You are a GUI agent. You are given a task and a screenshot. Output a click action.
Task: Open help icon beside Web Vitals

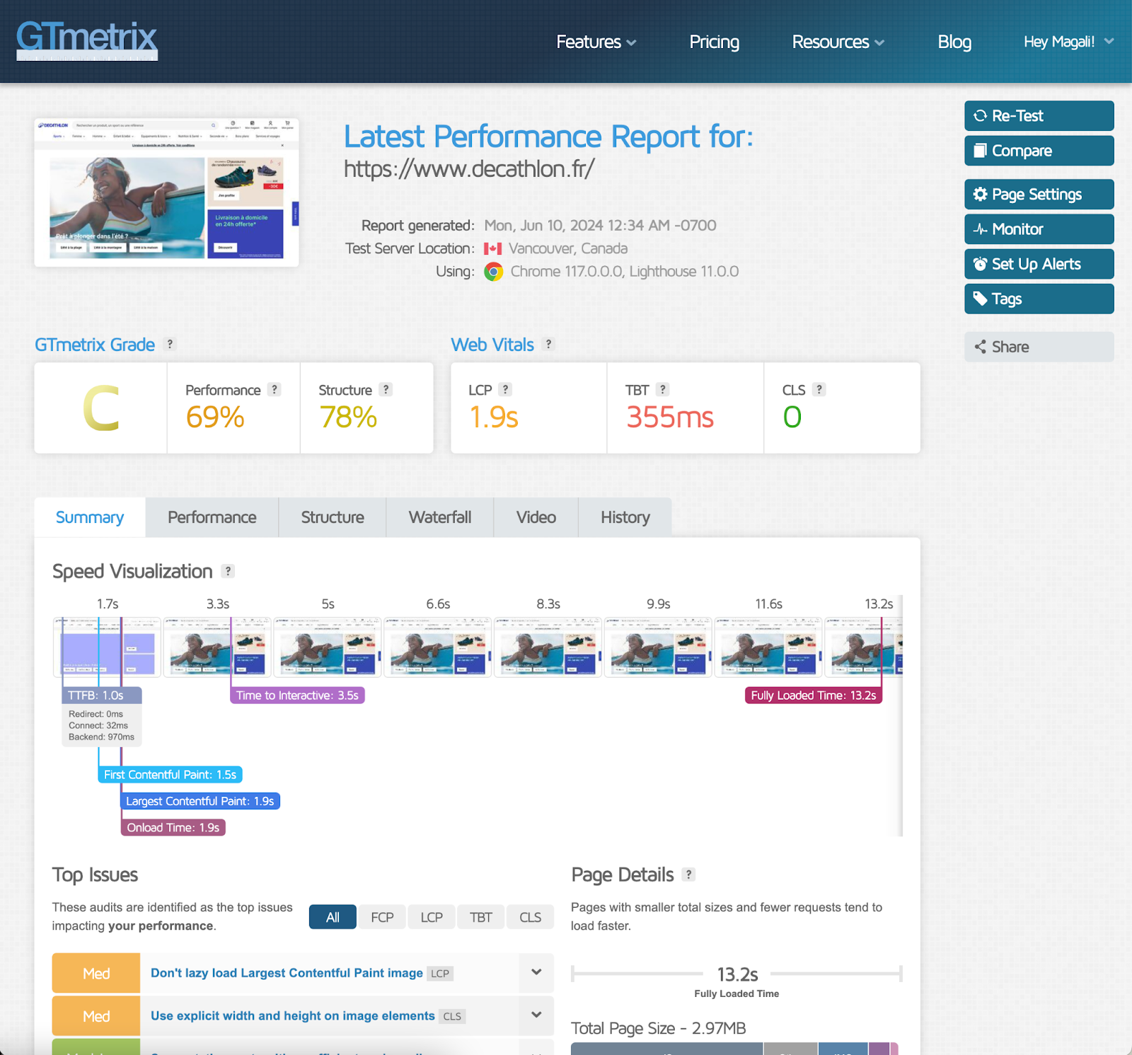pyautogui.click(x=548, y=344)
